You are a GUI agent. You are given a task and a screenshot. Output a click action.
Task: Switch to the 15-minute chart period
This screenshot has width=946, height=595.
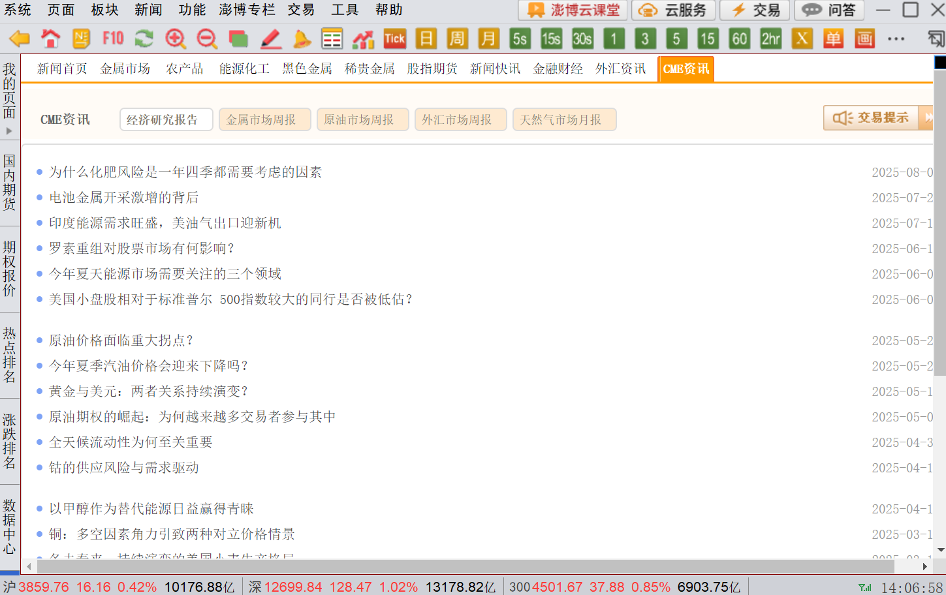(707, 39)
